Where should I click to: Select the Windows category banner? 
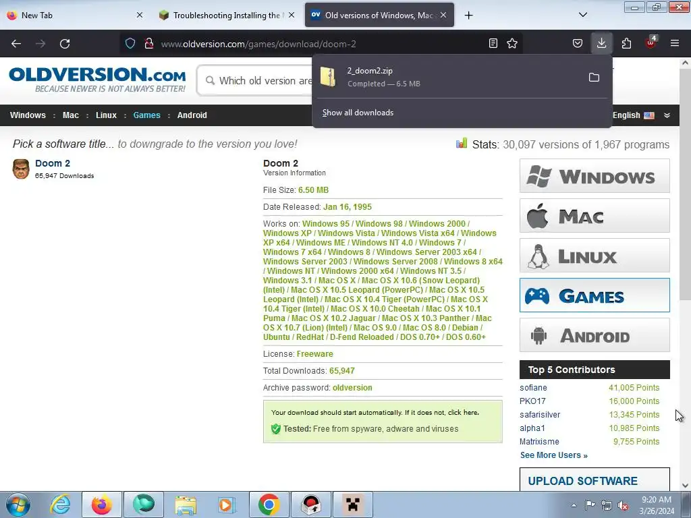click(595, 176)
